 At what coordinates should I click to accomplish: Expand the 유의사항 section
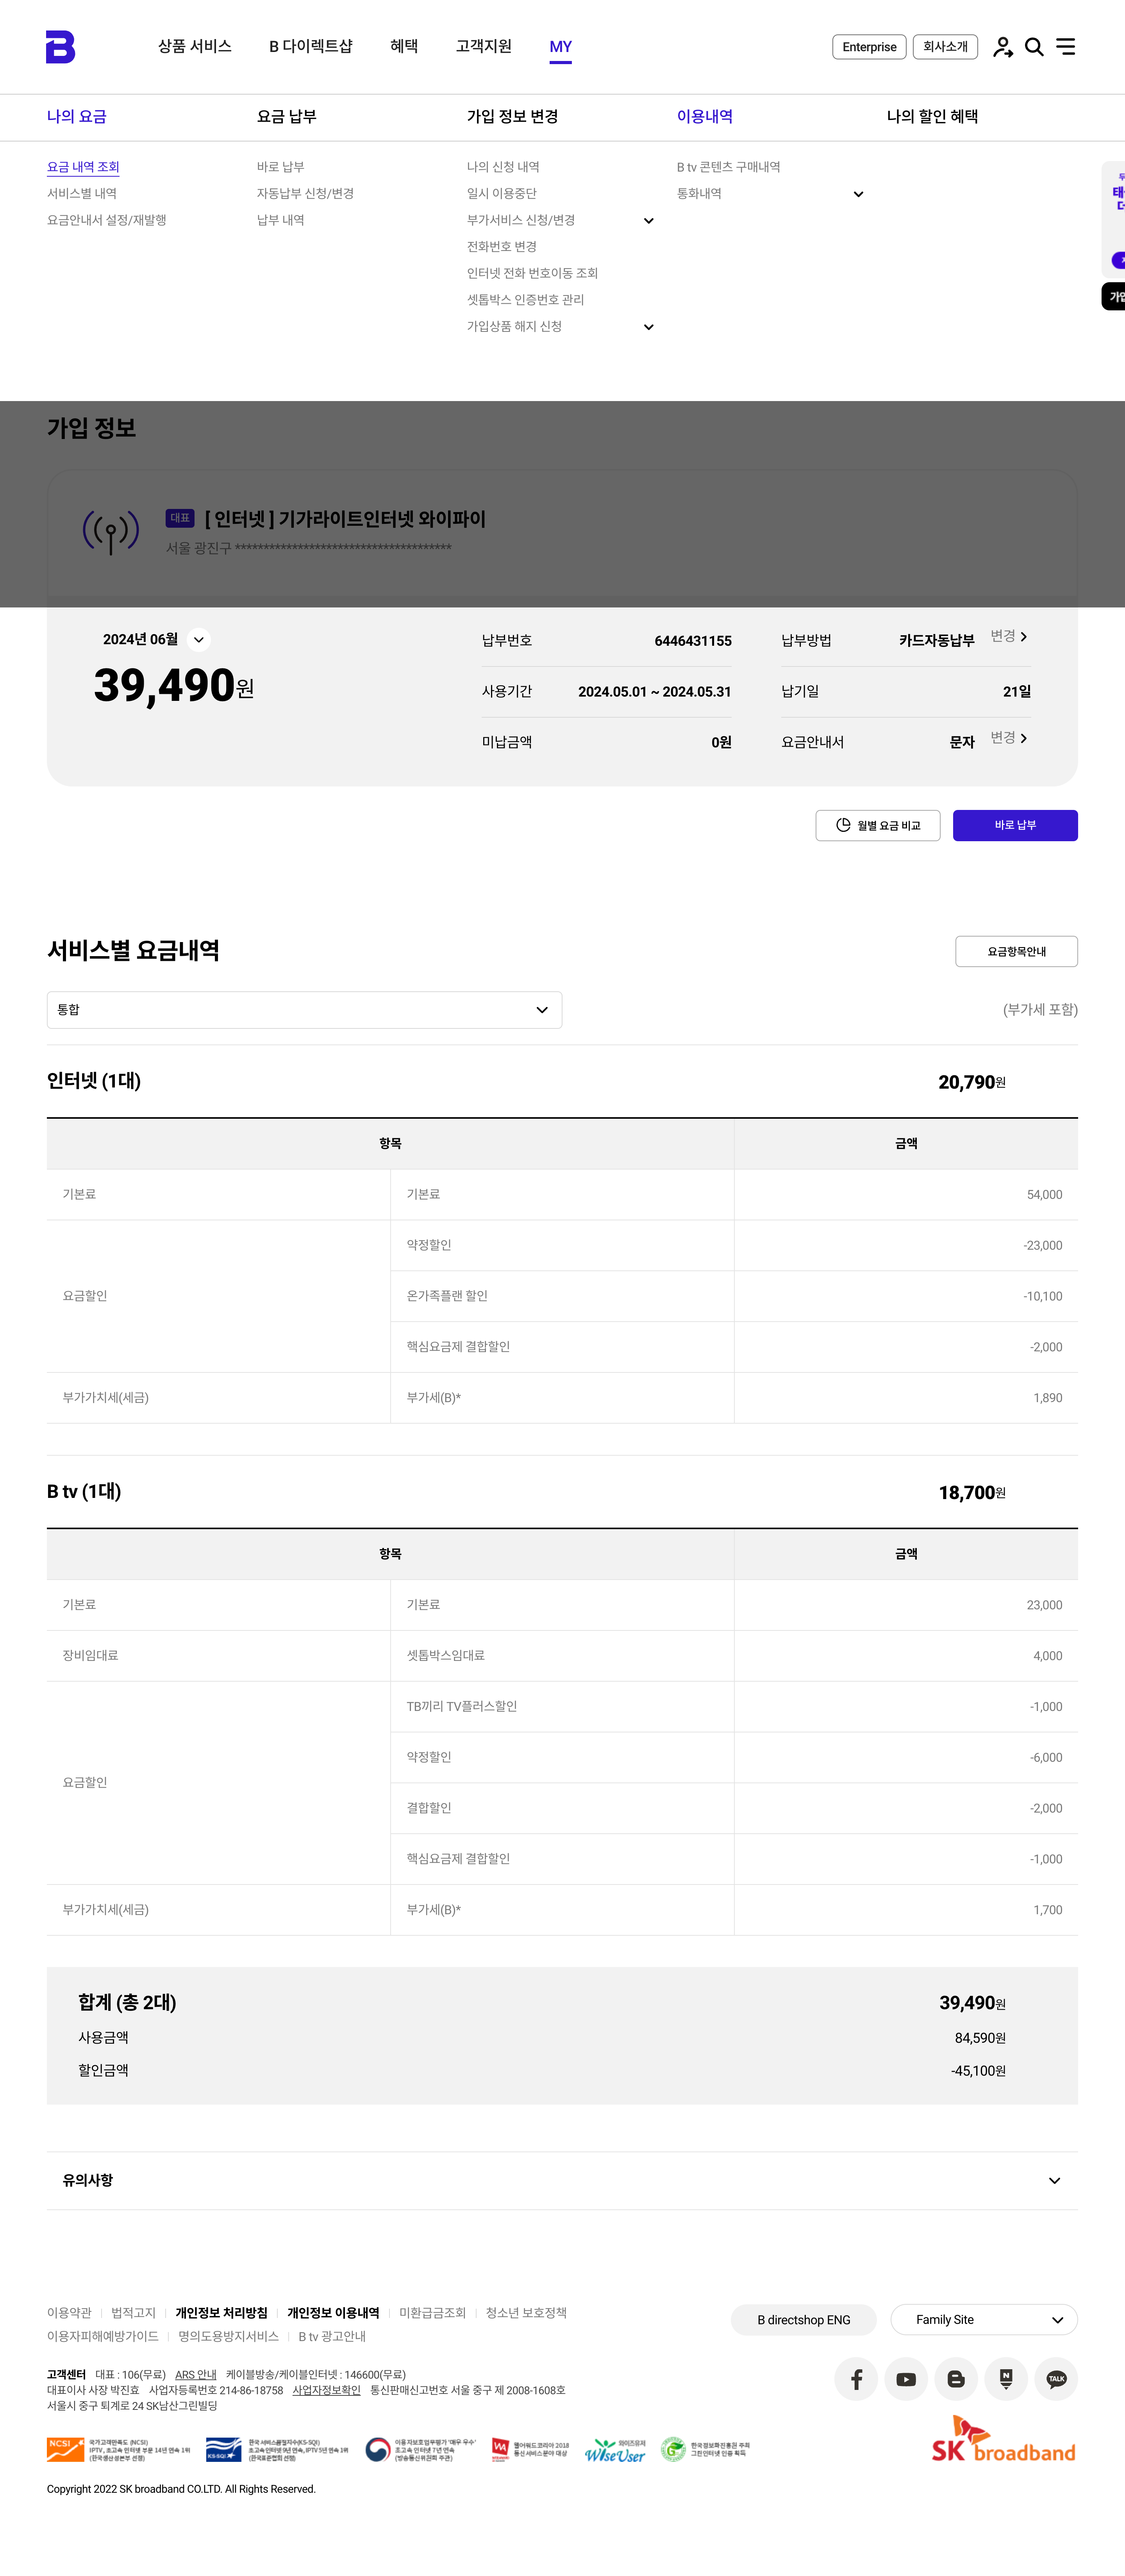pos(1054,2181)
